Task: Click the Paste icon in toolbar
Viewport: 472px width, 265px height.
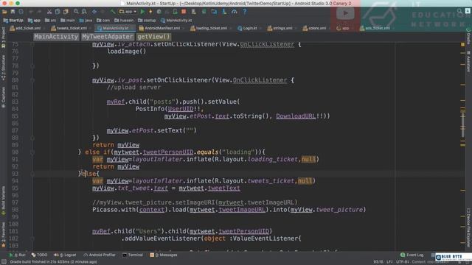Action: click(x=66, y=12)
